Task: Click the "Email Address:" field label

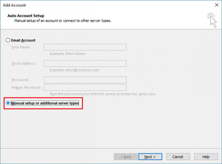Action: 24,64
